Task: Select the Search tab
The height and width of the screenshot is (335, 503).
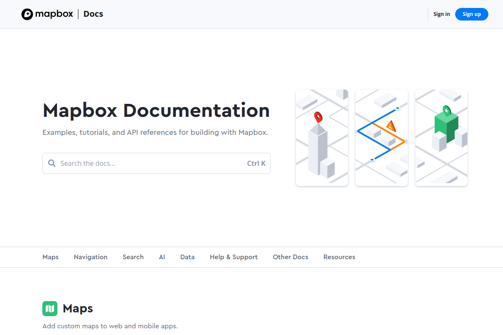Action: click(133, 257)
